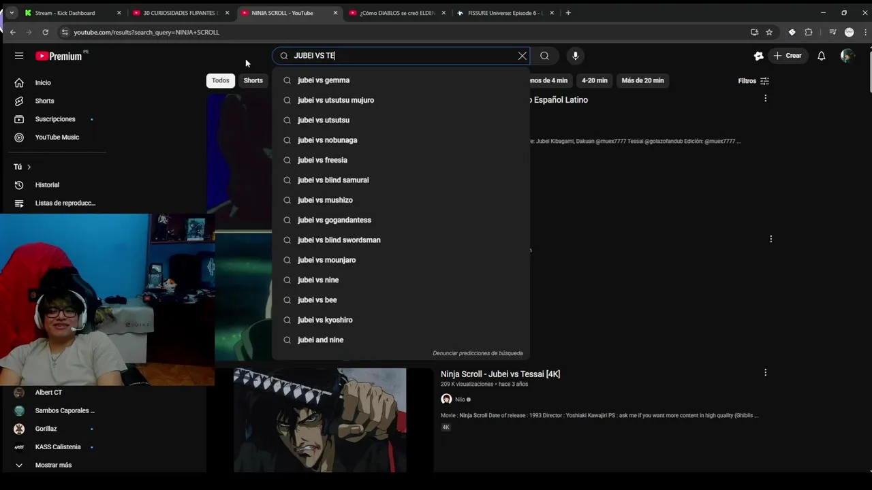Open Ninja Scroll Jubei vs Tessai thumbnail
The height and width of the screenshot is (490, 872).
coord(320,420)
